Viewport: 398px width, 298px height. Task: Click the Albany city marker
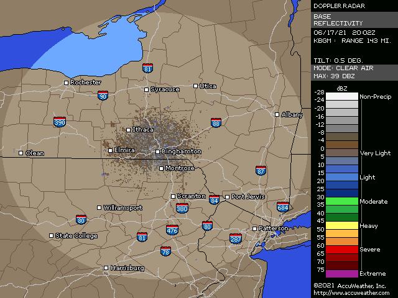[x=277, y=114]
